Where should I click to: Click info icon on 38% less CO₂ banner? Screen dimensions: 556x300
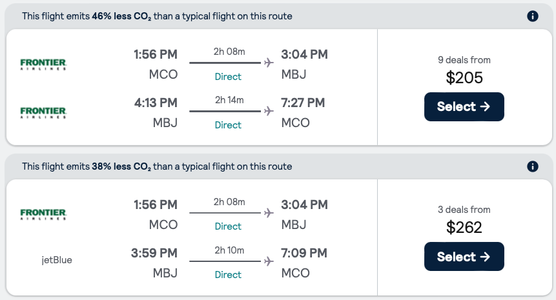(x=533, y=166)
